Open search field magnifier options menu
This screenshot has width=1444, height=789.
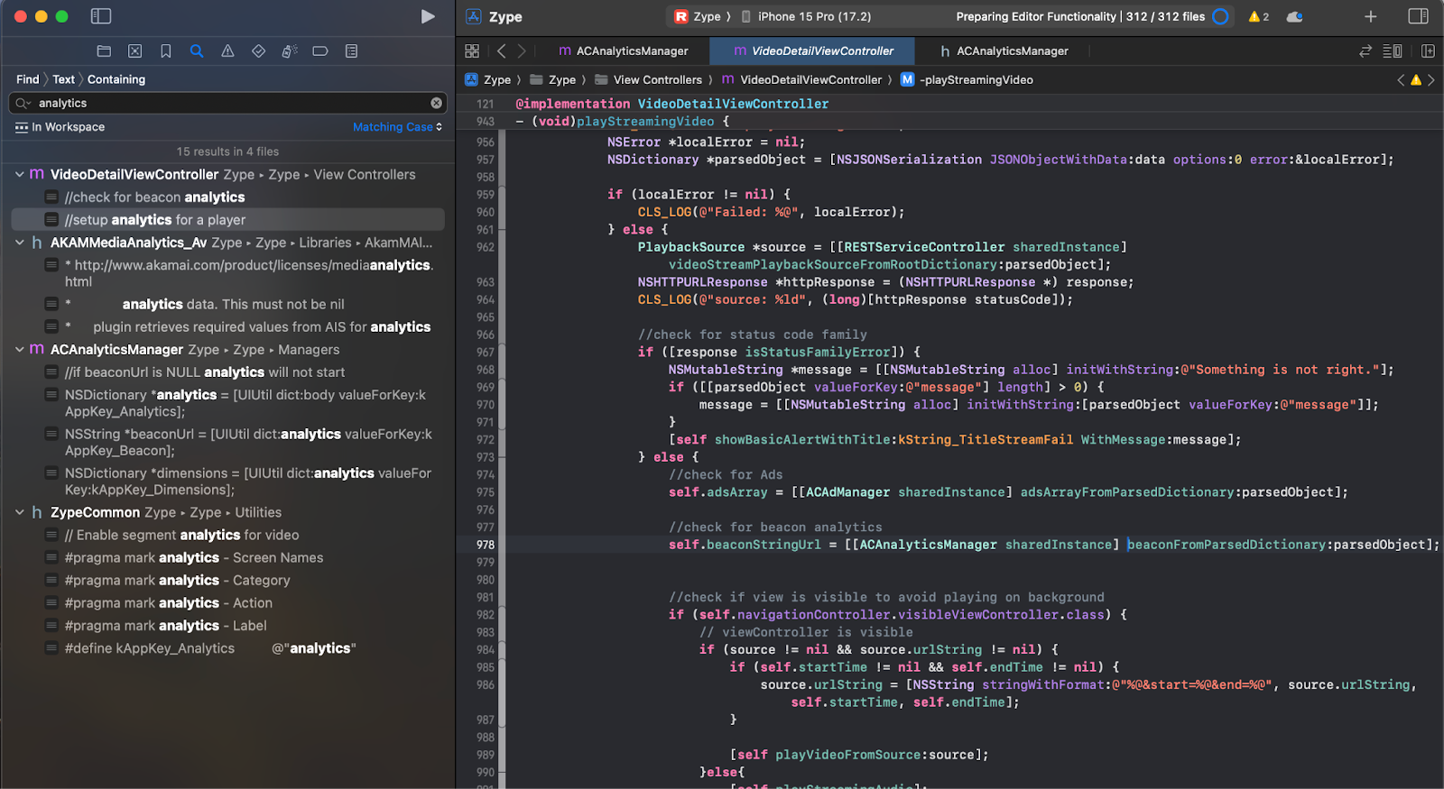(x=23, y=103)
